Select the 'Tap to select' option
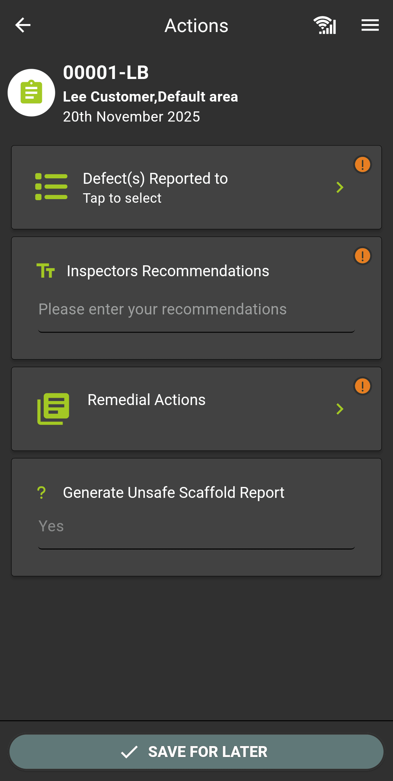Screen dimensions: 393x781 (122, 198)
